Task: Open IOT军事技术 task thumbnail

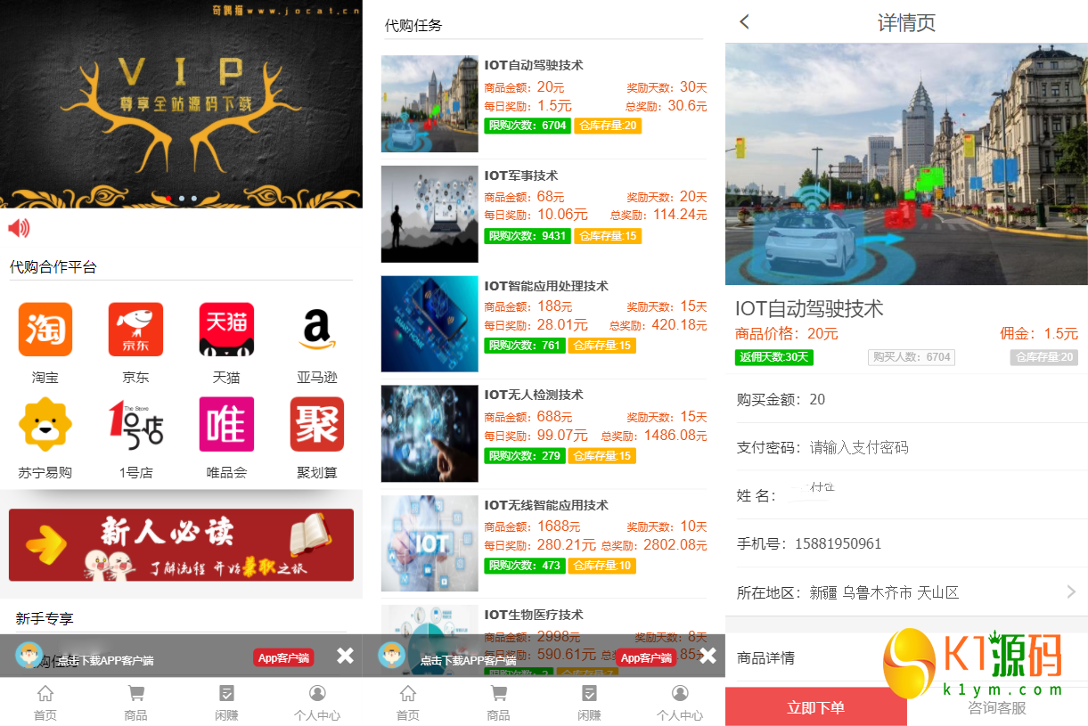Action: [x=429, y=214]
